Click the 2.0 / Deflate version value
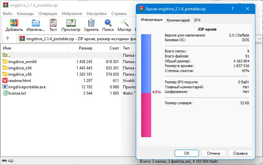Image resolution: width=263 pixels, height=165 pixels. pyautogui.click(x=239, y=35)
